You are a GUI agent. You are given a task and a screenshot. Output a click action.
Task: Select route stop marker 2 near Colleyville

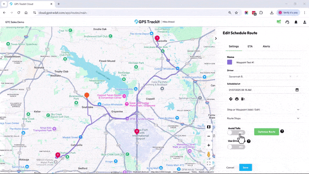click(58, 155)
